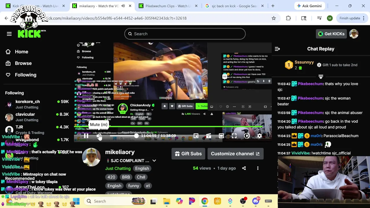Click Pikebeechum username at 11:03:42

pos(310,84)
